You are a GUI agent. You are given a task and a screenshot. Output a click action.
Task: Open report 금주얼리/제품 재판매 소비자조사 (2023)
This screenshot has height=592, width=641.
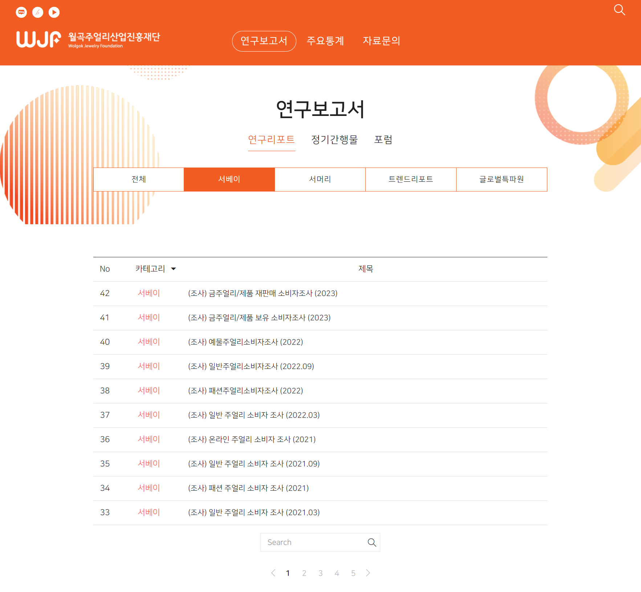(263, 293)
